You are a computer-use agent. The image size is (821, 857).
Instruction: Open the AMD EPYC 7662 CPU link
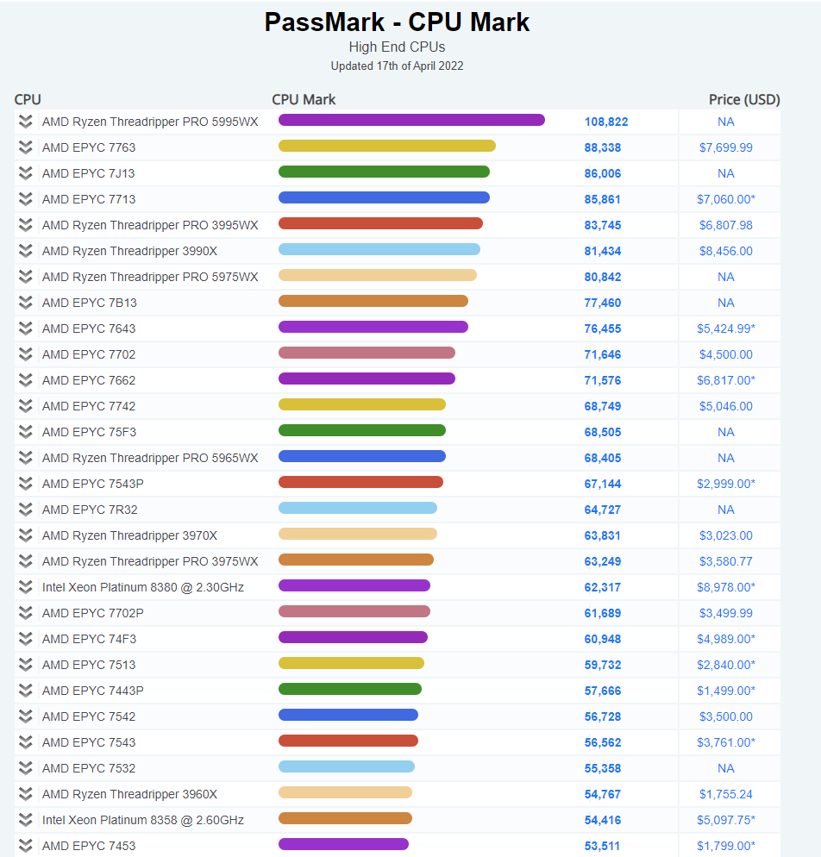89,380
